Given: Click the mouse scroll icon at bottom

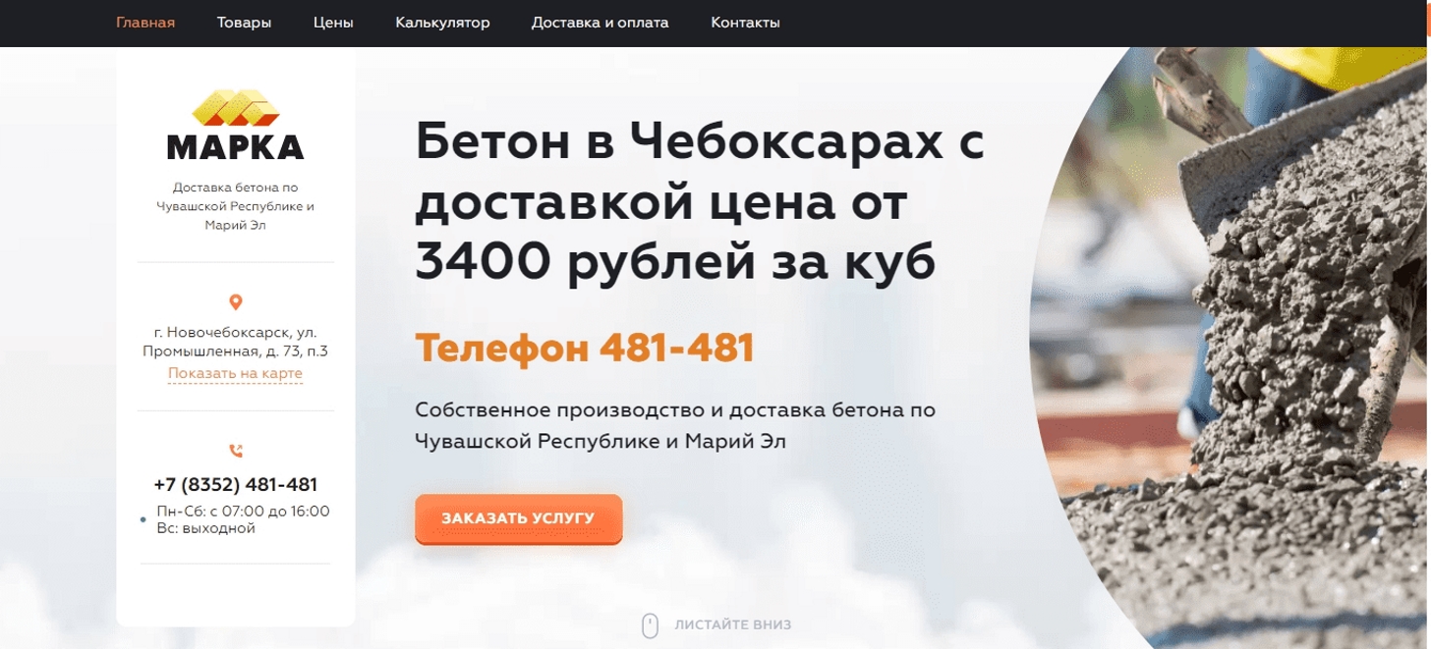Looking at the screenshot, I should (x=650, y=625).
